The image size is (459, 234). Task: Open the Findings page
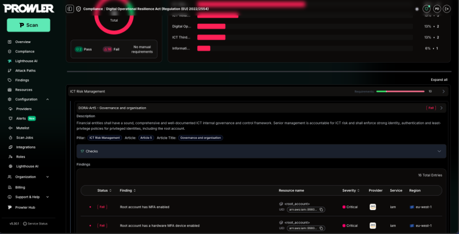click(x=22, y=80)
